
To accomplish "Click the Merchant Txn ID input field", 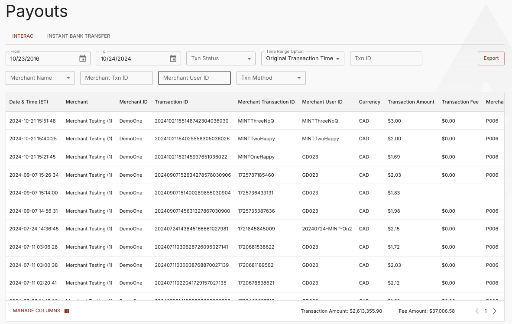I will [116, 78].
